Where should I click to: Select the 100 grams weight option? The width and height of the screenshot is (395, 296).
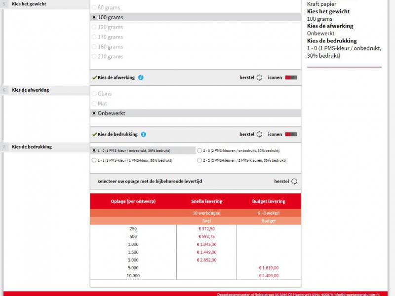(94, 17)
